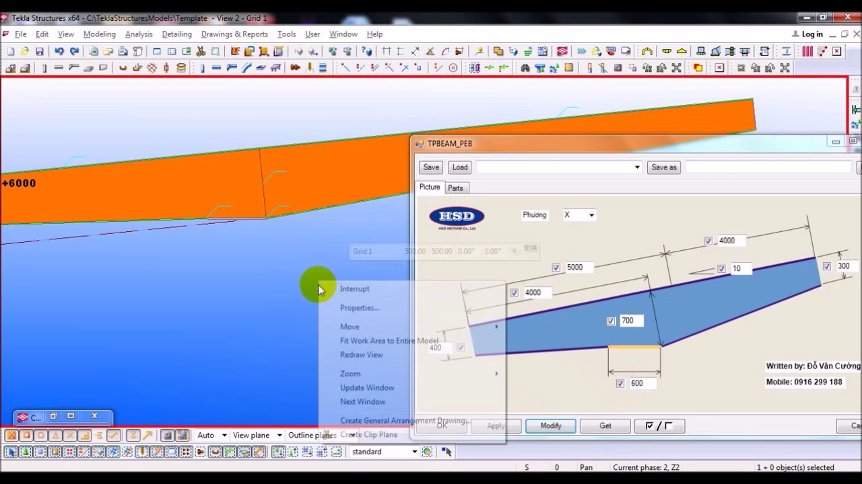The width and height of the screenshot is (862, 484).
Task: Click the Save model floppy disk icon
Action: point(40,51)
